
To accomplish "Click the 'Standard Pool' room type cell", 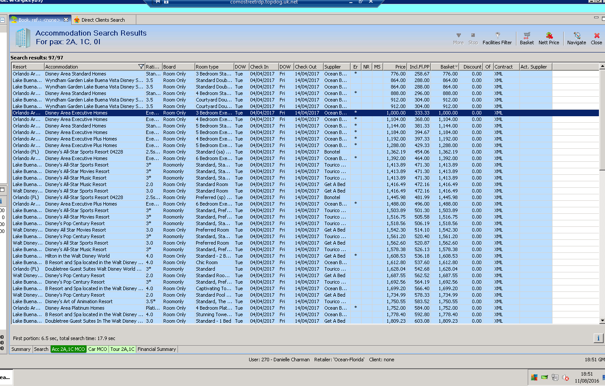I will (x=214, y=295).
